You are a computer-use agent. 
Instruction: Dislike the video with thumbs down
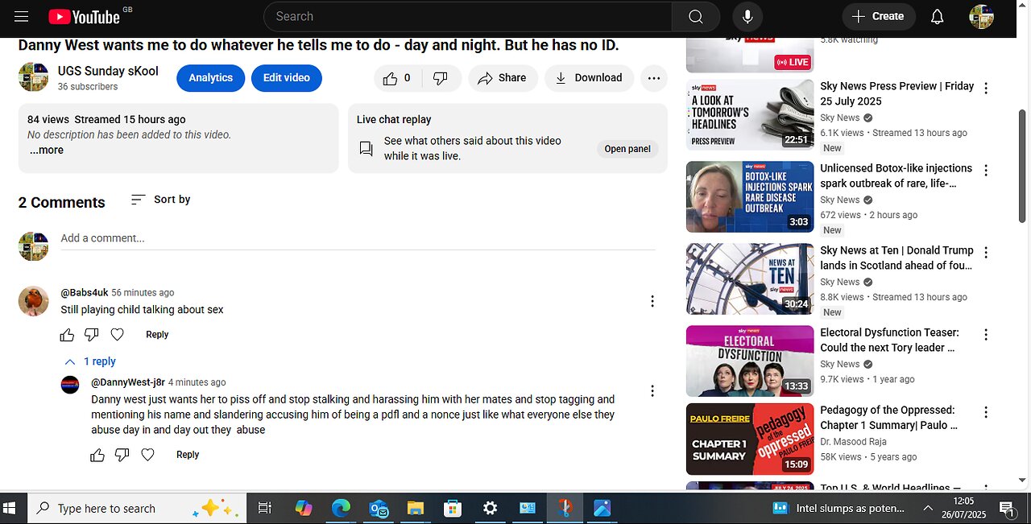[441, 78]
